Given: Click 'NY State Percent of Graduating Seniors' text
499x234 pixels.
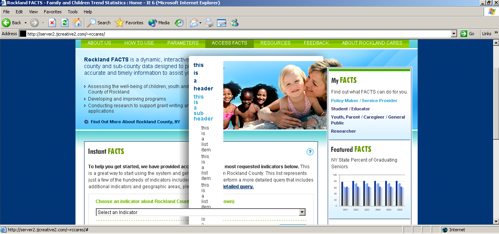Looking at the screenshot, I should (364, 163).
